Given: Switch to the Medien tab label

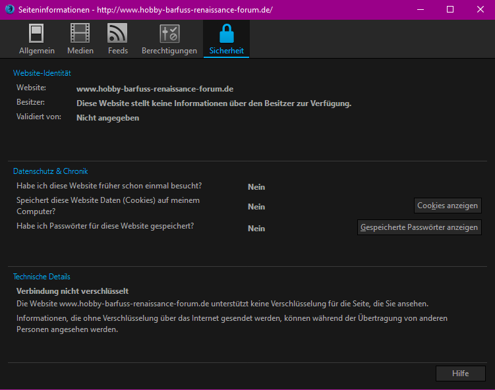Looking at the screenshot, I should tap(80, 51).
